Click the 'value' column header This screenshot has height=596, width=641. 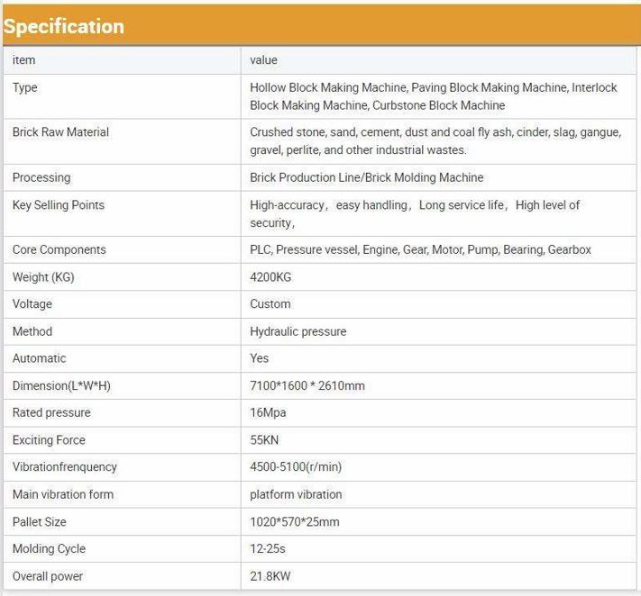[263, 60]
